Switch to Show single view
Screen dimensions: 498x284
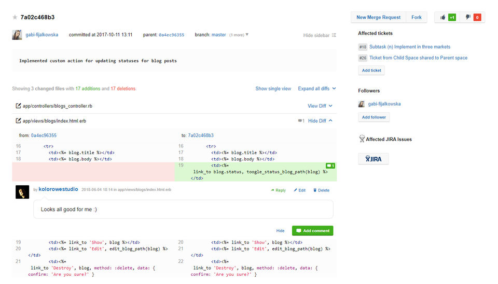(273, 88)
